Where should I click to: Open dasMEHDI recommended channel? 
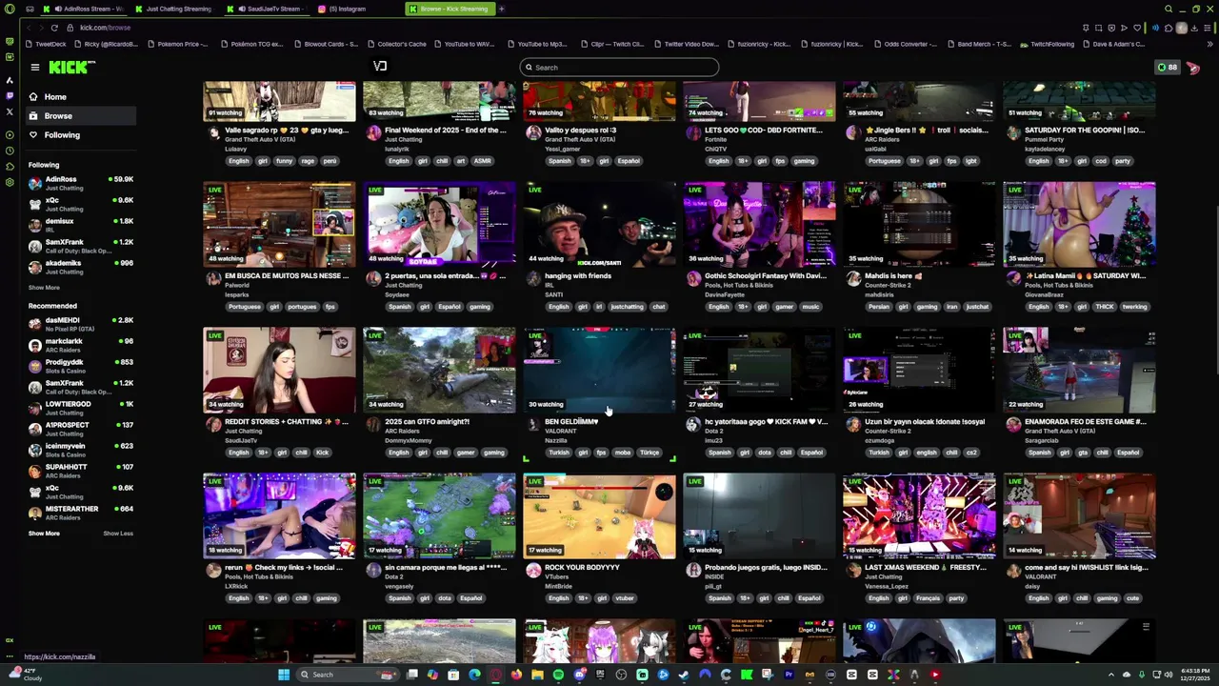(80, 324)
